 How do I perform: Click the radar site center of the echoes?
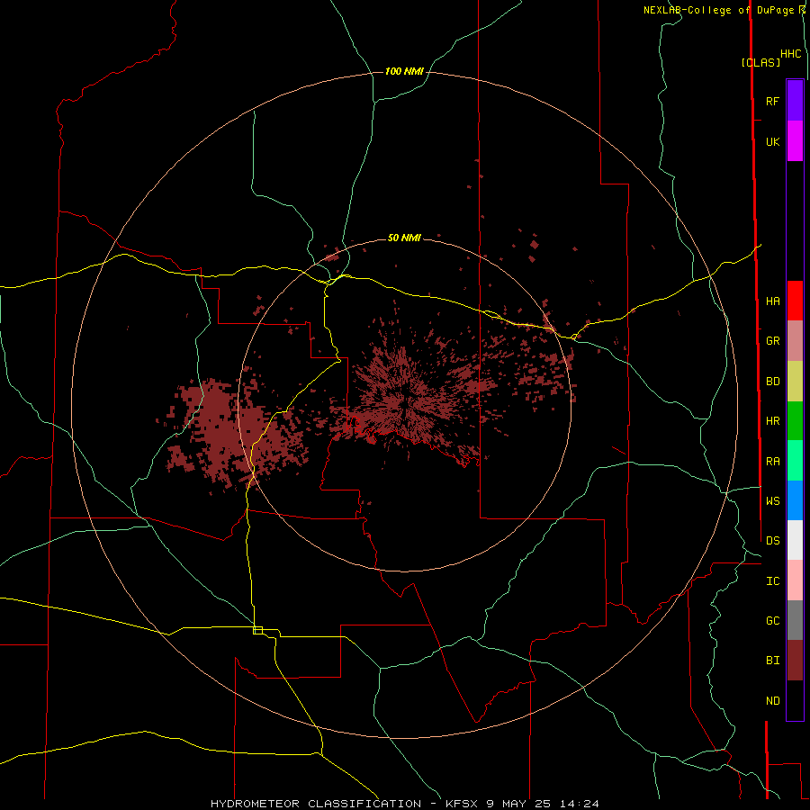tap(405, 403)
